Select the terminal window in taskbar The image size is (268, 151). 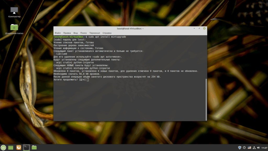point(26,147)
